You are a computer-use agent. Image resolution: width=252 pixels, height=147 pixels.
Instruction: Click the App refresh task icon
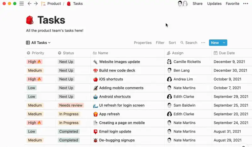[x=95, y=114]
